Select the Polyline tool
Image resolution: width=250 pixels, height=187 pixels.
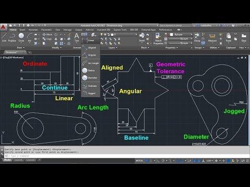pyautogui.click(x=12, y=37)
